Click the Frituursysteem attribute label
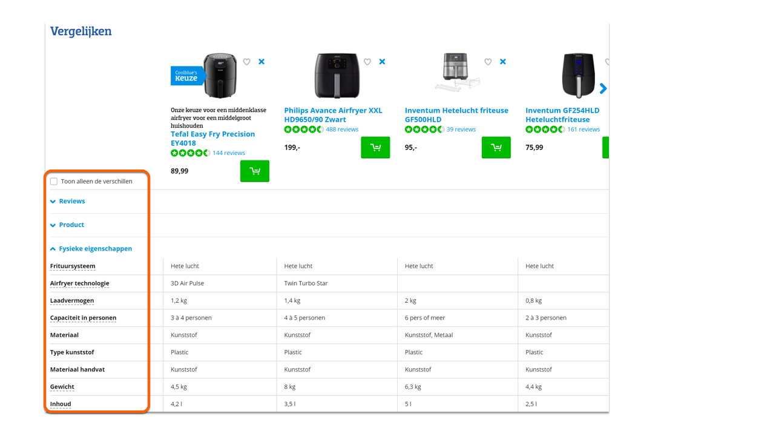The height and width of the screenshot is (448, 776). coord(73,266)
